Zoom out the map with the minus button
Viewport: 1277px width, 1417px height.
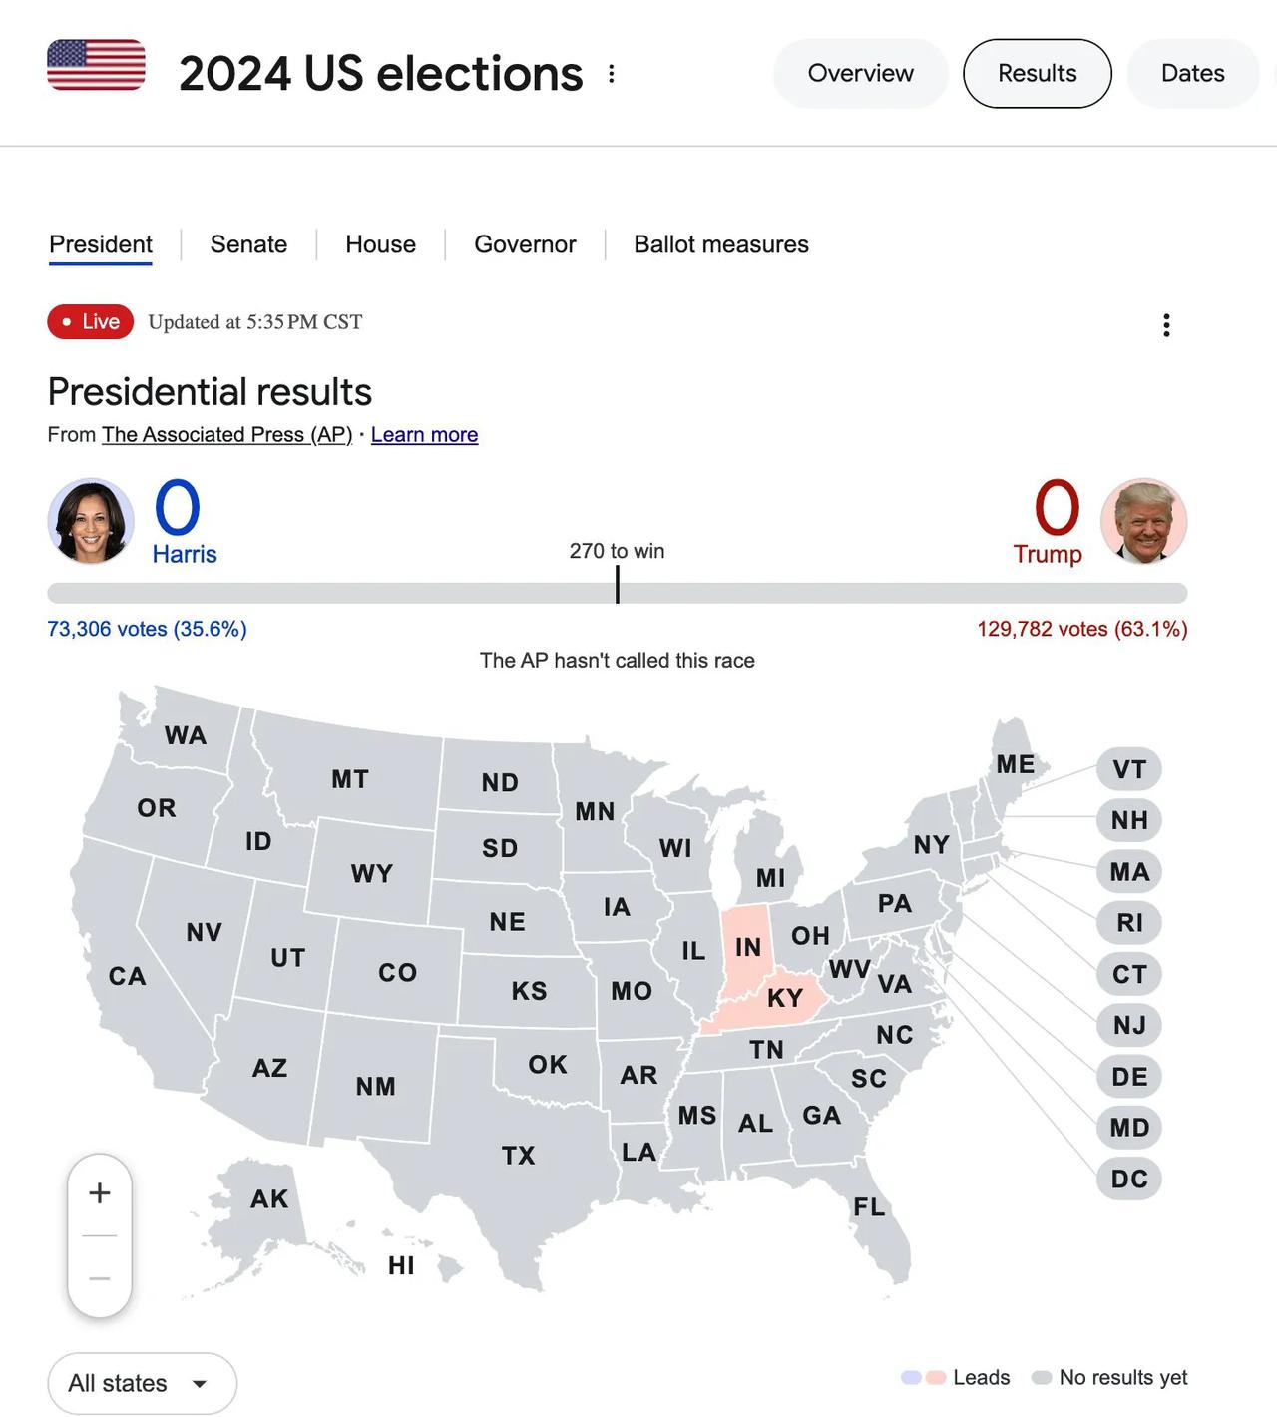point(100,1278)
